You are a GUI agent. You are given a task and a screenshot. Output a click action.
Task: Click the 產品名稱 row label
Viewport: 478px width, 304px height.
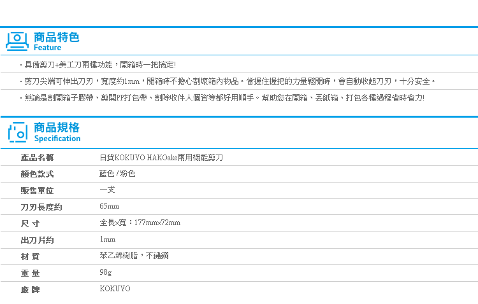(37, 158)
